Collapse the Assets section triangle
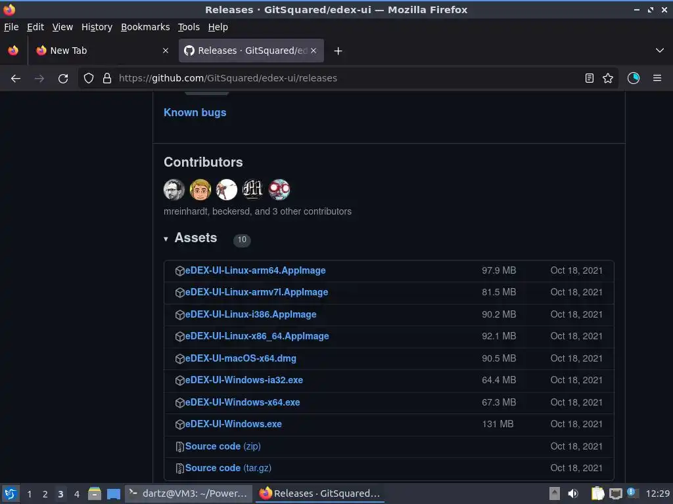Viewport: 673px width, 504px height. [x=166, y=239]
